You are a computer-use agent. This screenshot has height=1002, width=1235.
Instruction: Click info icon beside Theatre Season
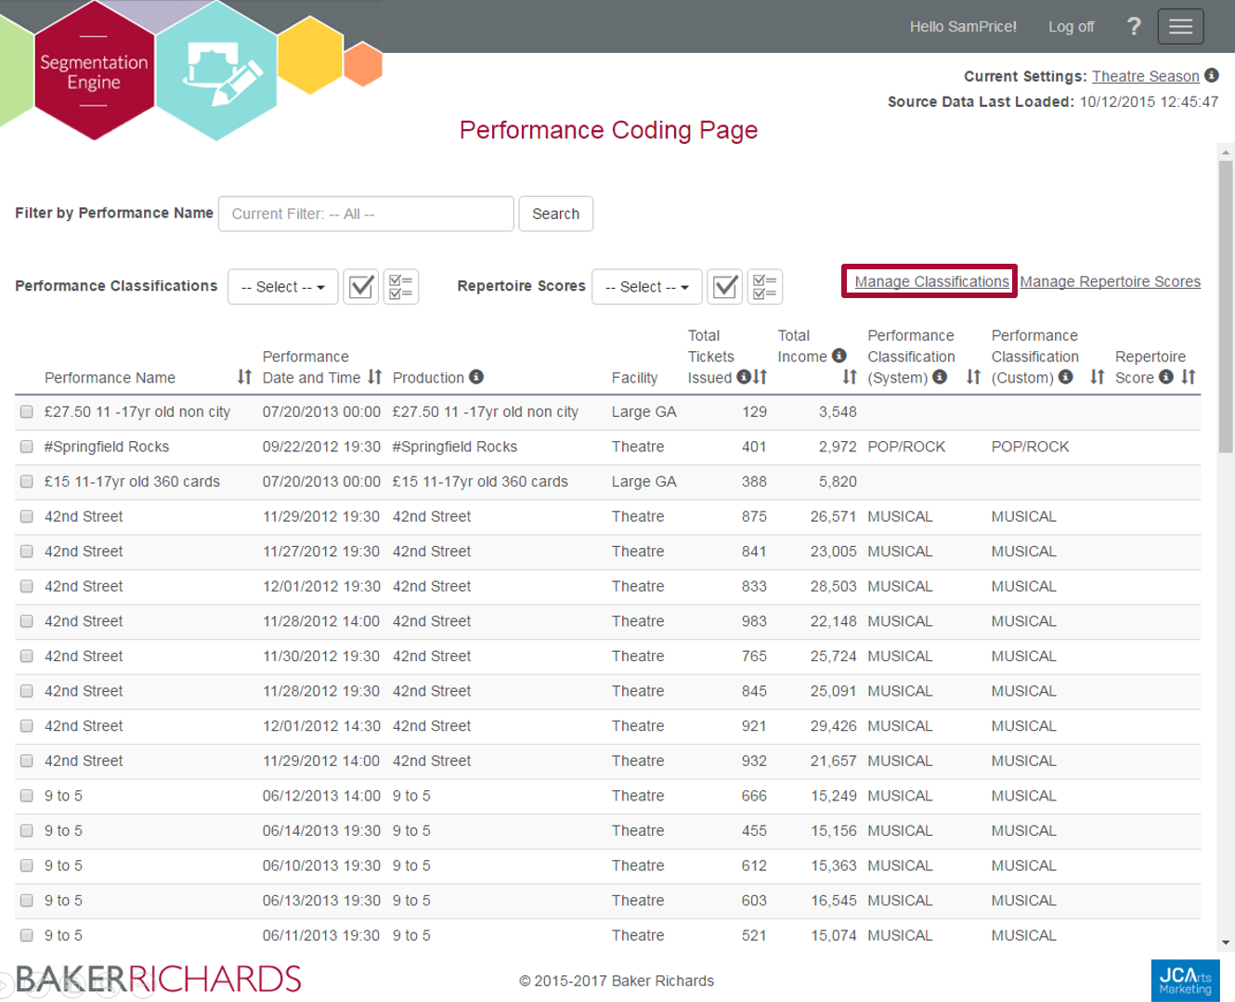coord(1212,75)
